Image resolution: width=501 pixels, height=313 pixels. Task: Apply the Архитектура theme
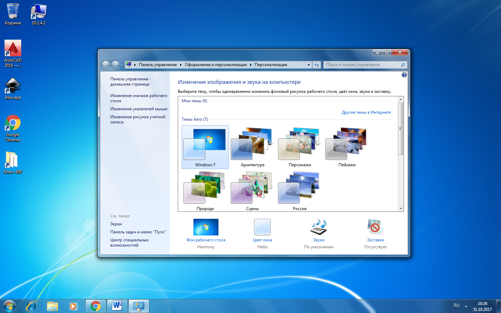tap(253, 147)
